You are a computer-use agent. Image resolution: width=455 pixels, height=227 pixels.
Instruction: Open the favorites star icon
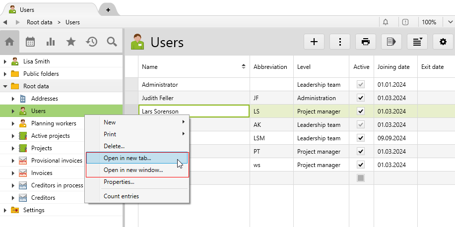[x=71, y=42]
